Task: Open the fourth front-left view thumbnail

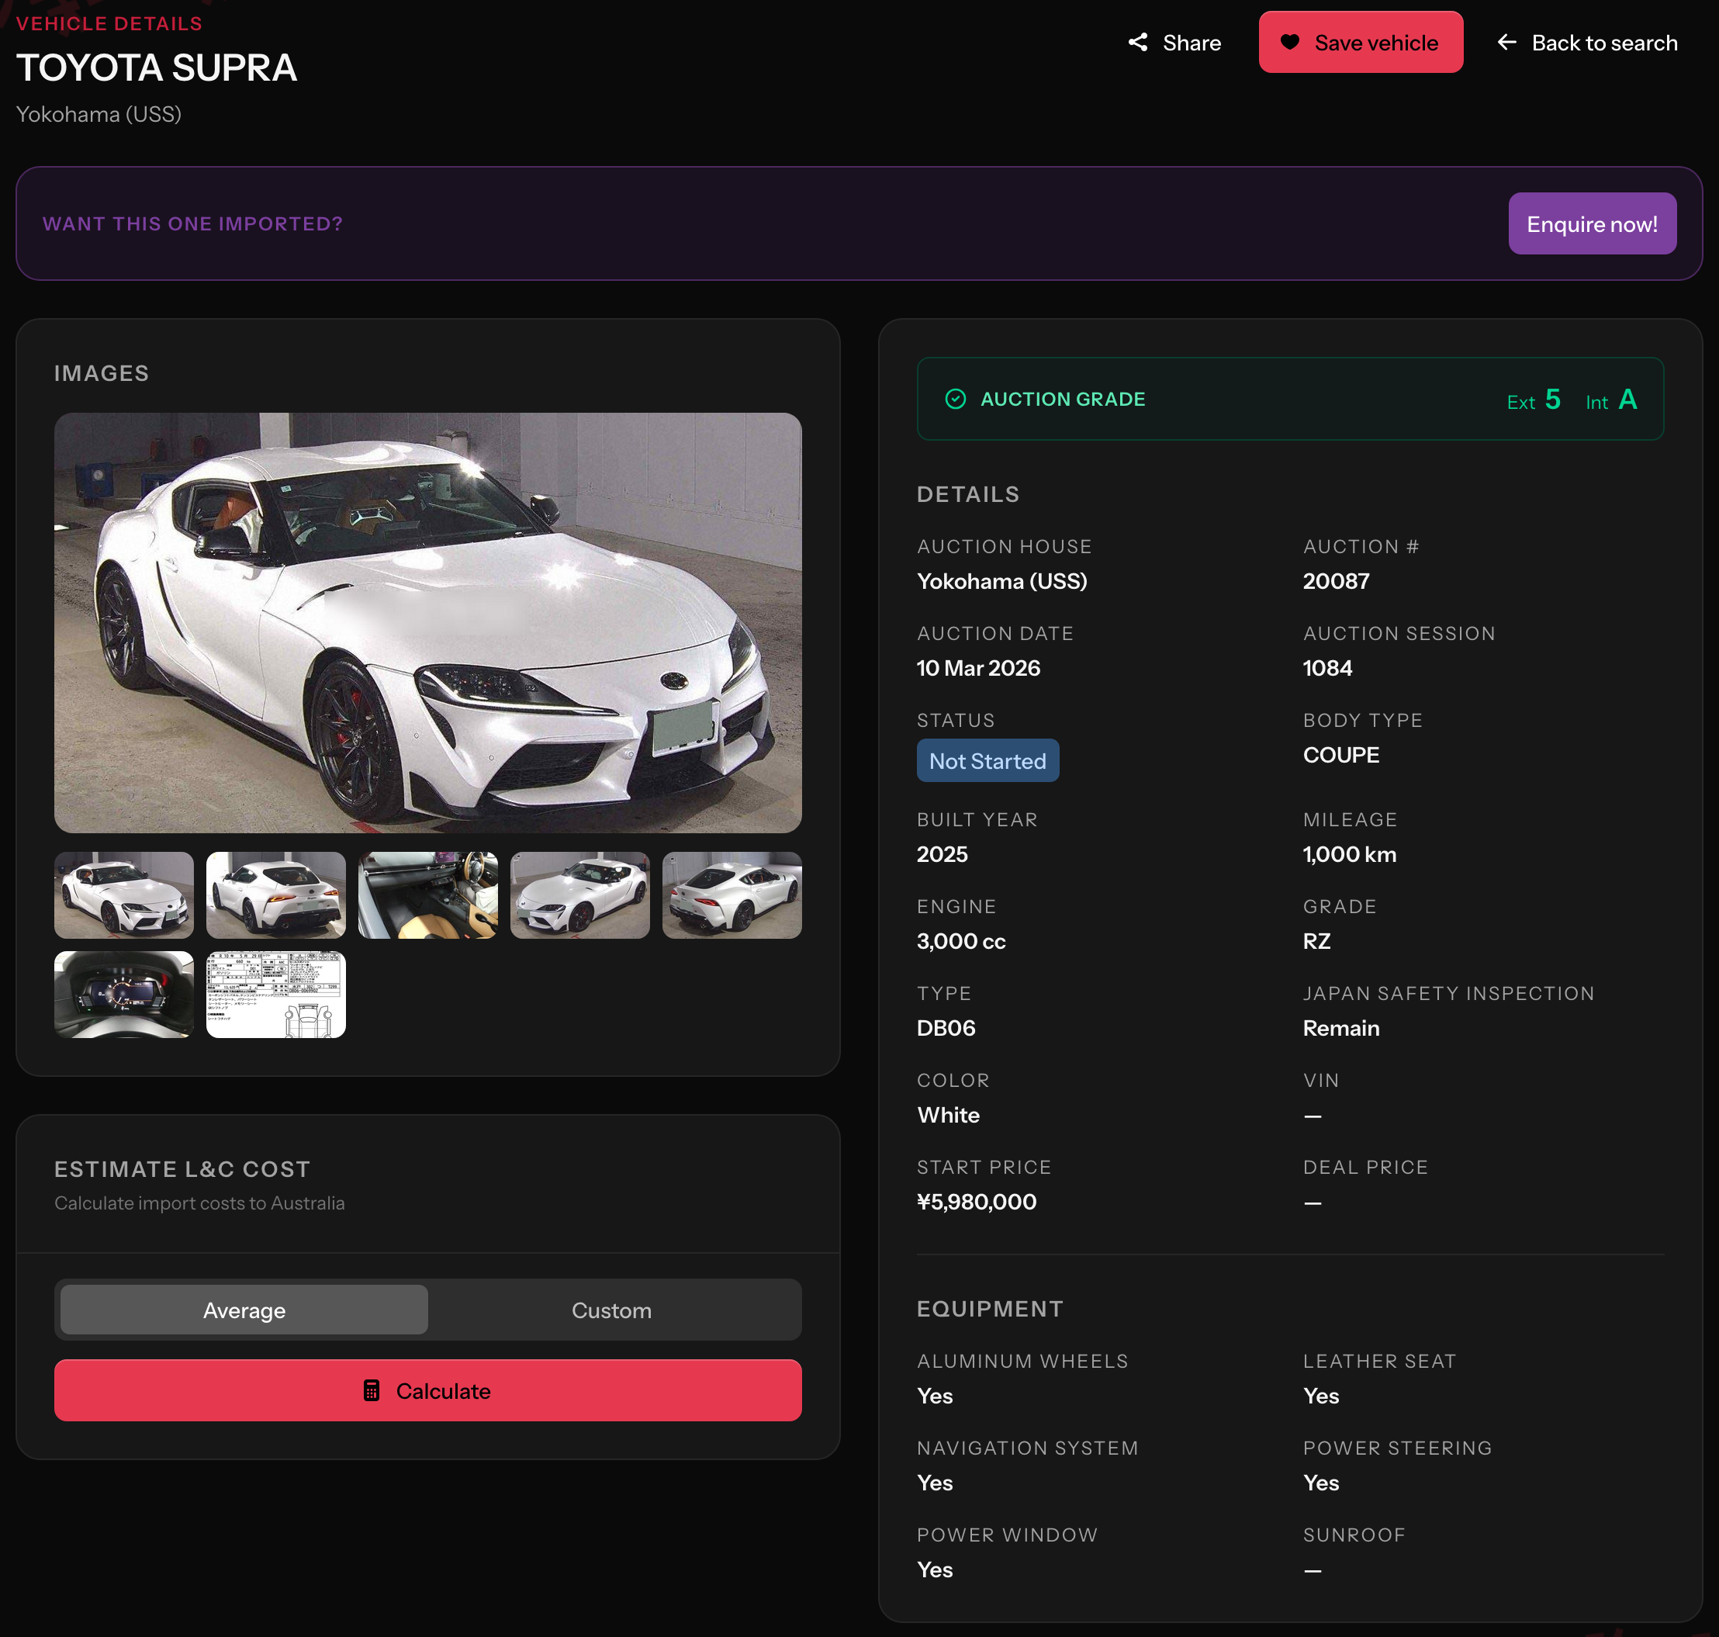Action: [x=579, y=895]
